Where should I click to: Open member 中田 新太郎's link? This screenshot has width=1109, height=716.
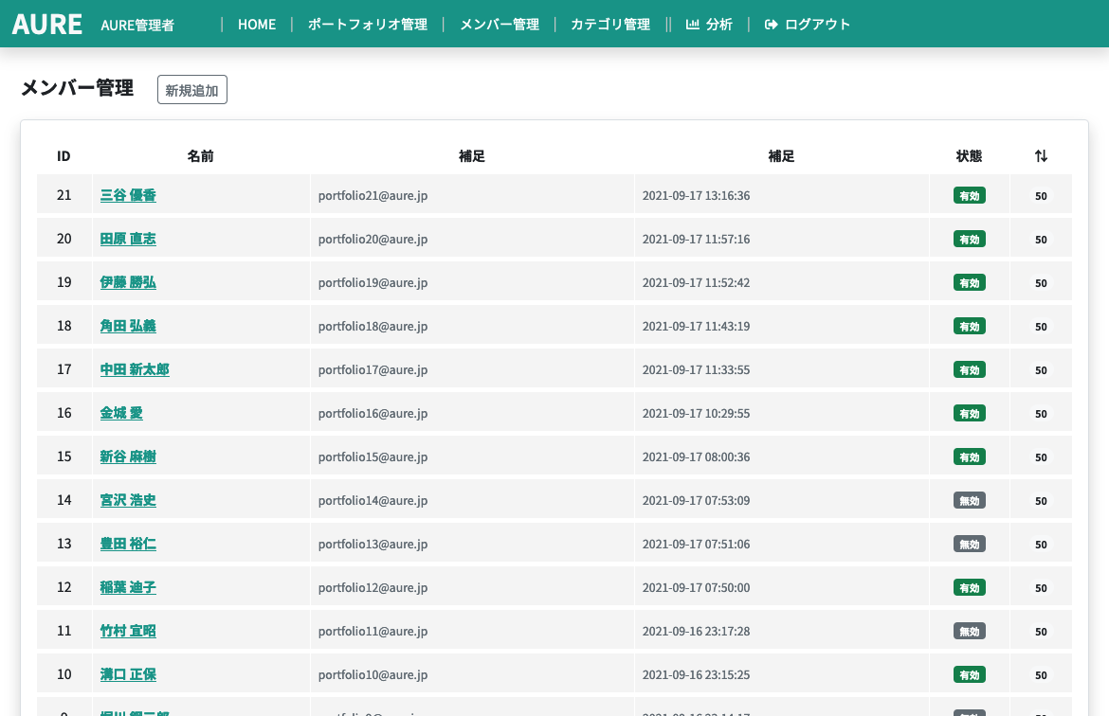135,369
